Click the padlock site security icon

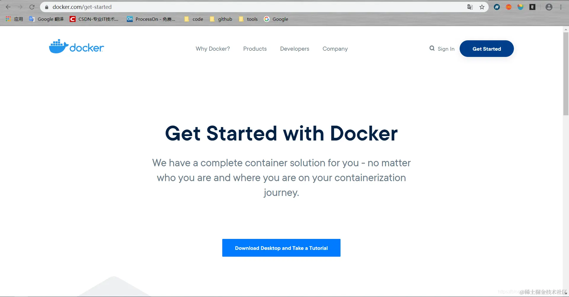[47, 7]
